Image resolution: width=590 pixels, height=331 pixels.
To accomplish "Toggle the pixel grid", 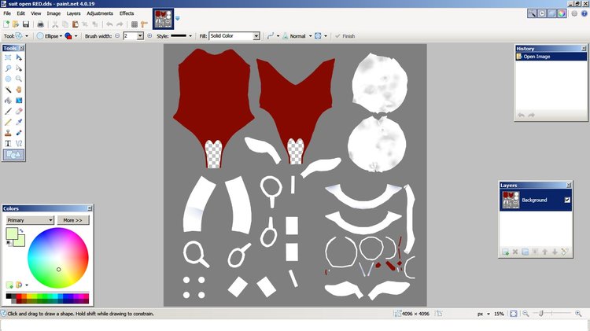I will coord(135,24).
